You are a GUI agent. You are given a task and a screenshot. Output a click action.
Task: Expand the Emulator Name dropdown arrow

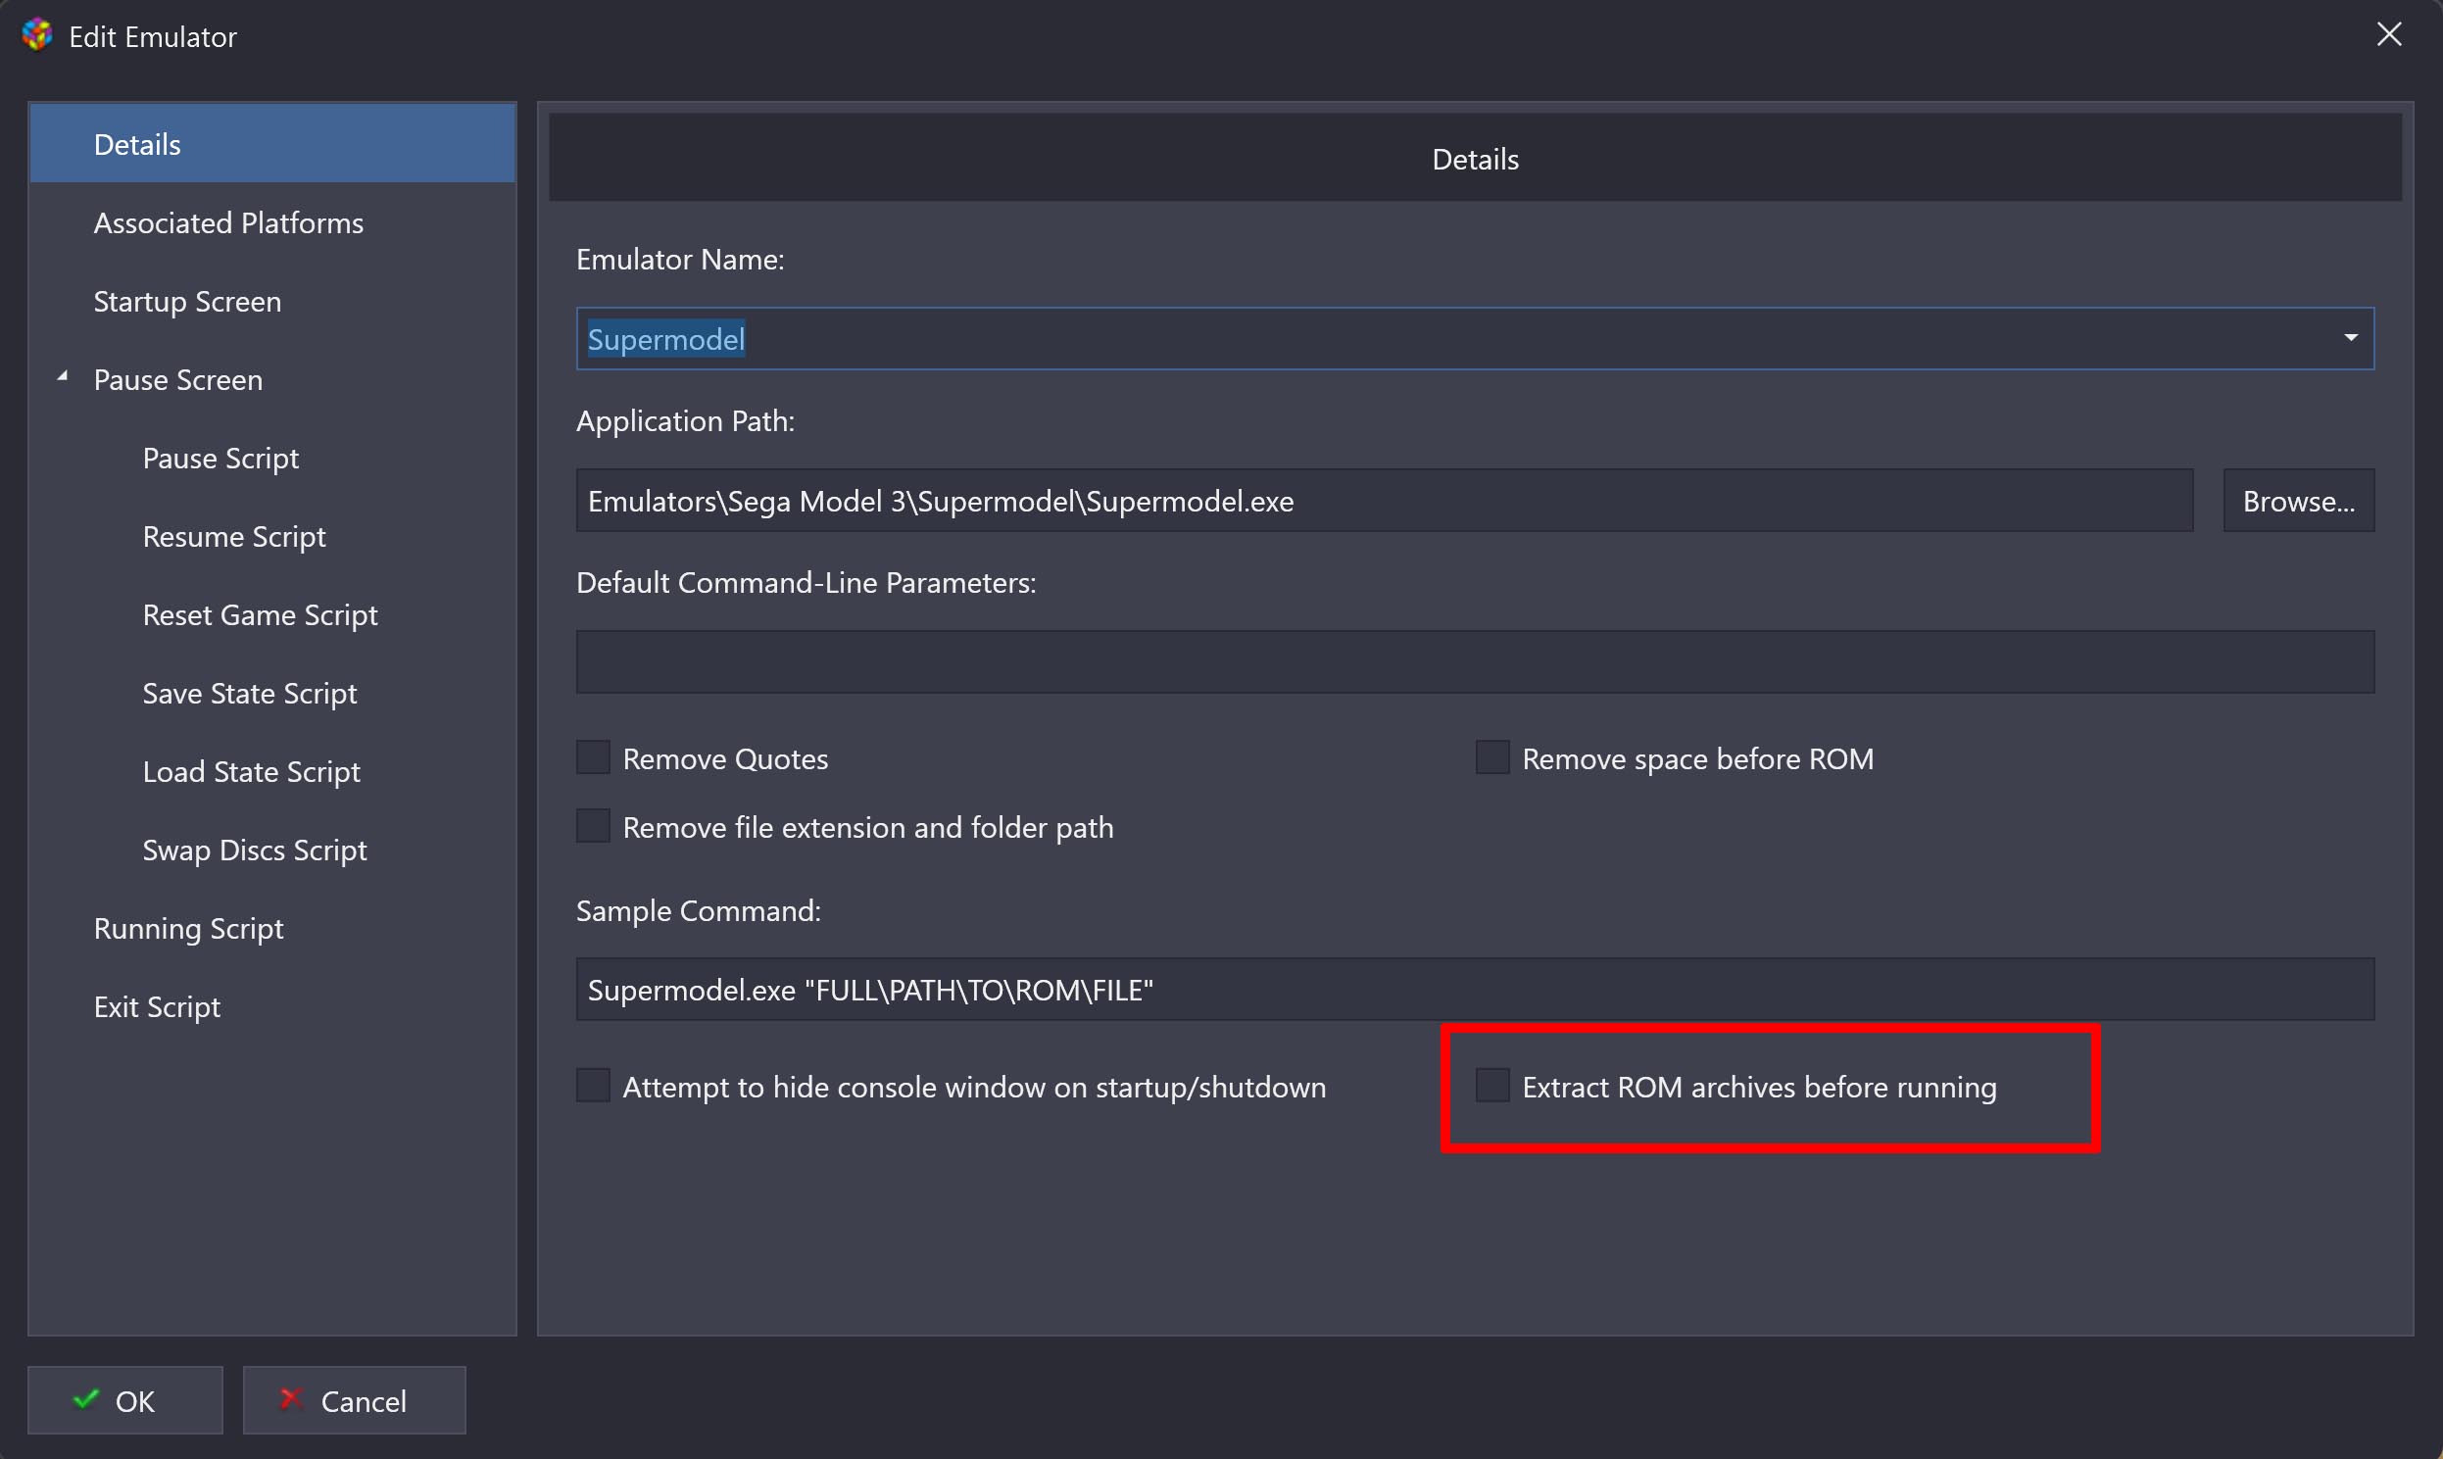pyautogui.click(x=2351, y=338)
